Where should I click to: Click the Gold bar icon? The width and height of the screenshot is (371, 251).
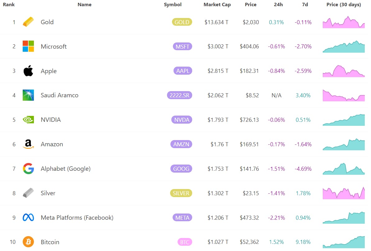tap(28, 22)
